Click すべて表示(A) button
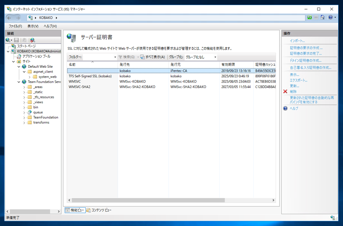Viewport: 343px width, 226px height. pyautogui.click(x=152, y=57)
